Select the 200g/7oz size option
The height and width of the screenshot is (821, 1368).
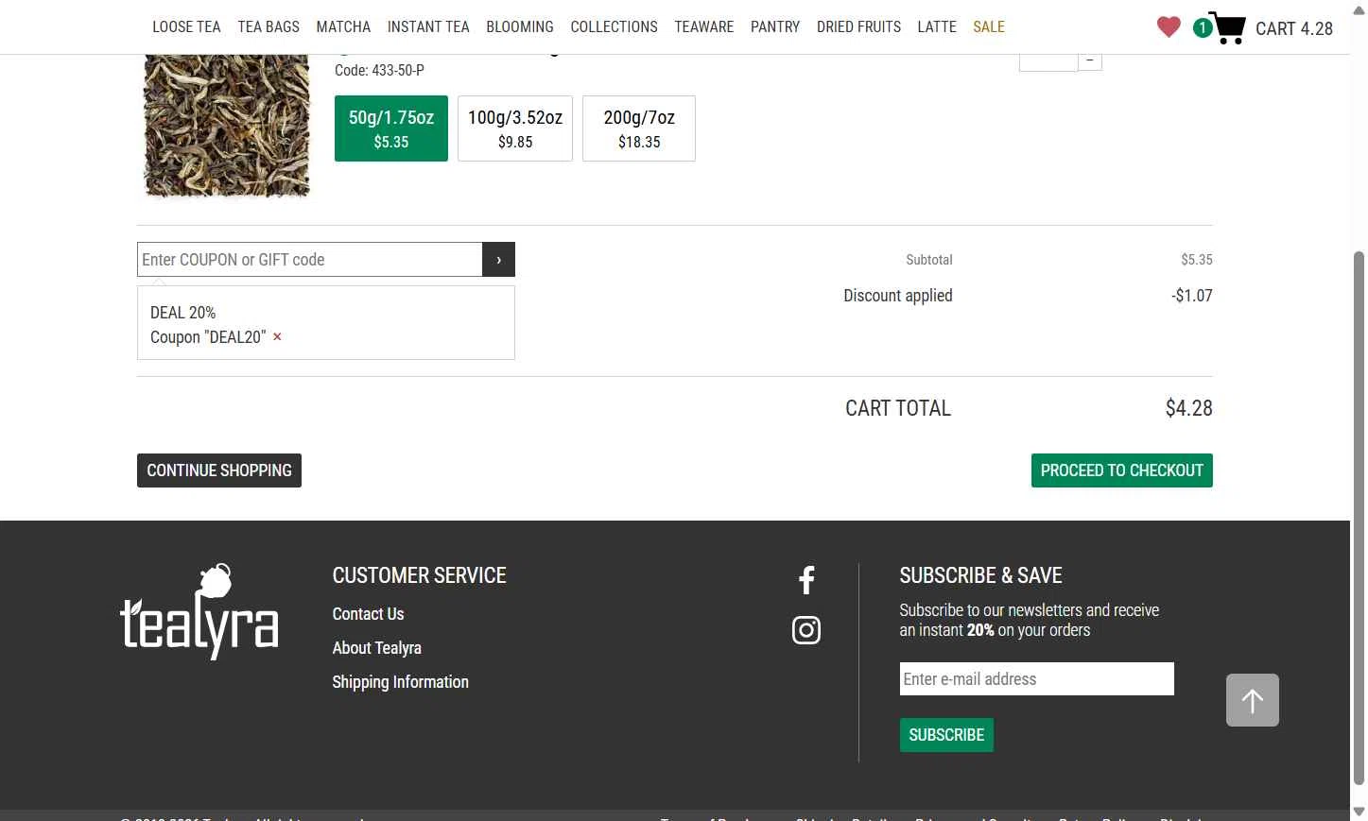coord(639,128)
